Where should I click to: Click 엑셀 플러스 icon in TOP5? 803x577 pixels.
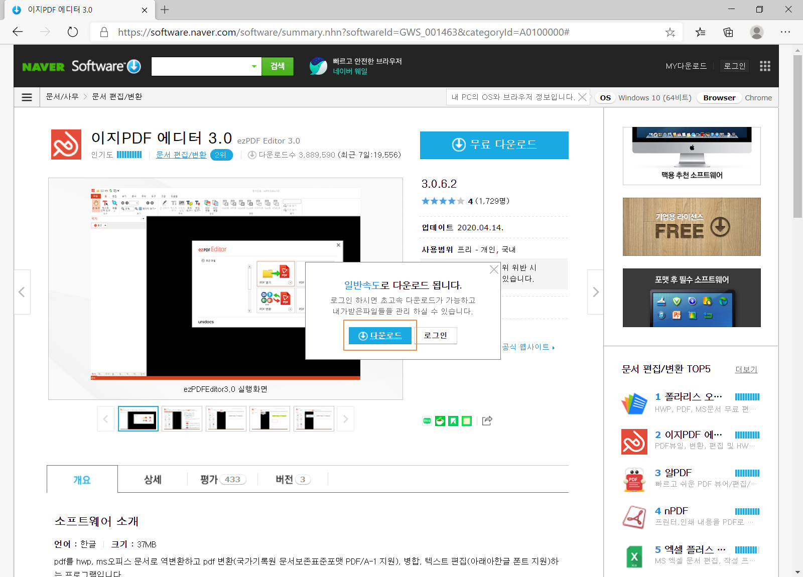coord(634,556)
